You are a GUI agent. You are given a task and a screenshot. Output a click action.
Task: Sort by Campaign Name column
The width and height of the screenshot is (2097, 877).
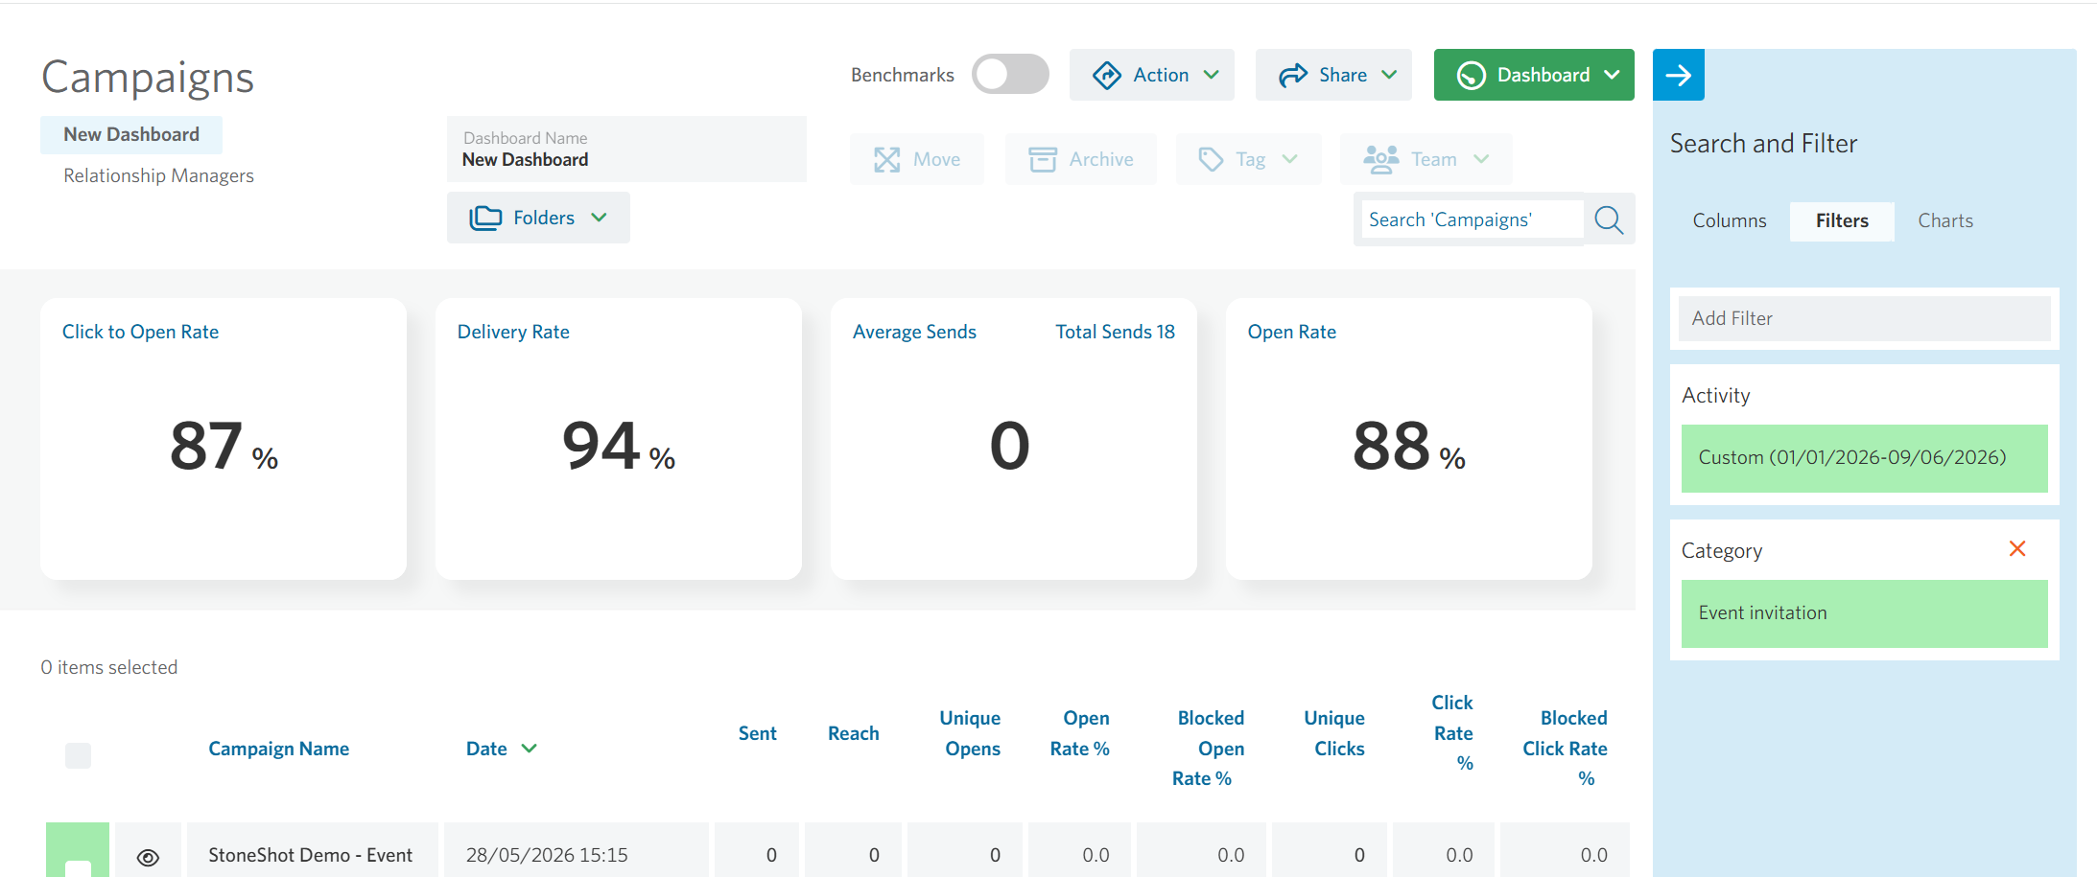(278, 749)
